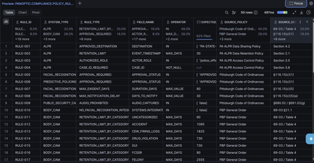Click the NOT_NULL operator cell

[x=178, y=67]
